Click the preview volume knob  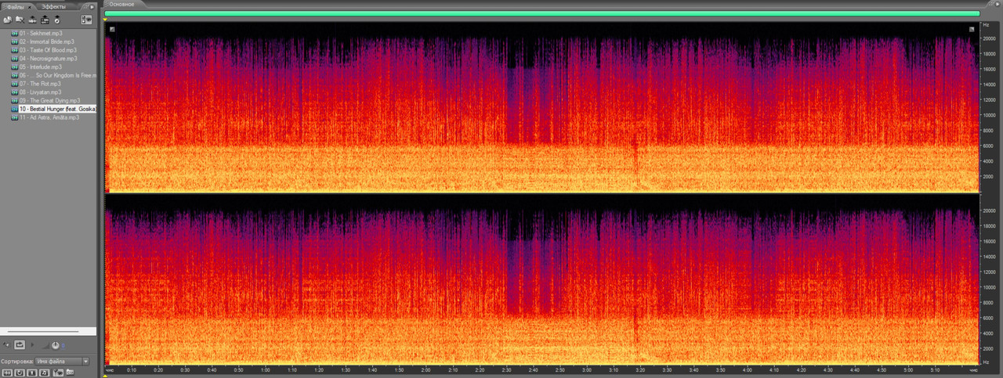pyautogui.click(x=56, y=345)
